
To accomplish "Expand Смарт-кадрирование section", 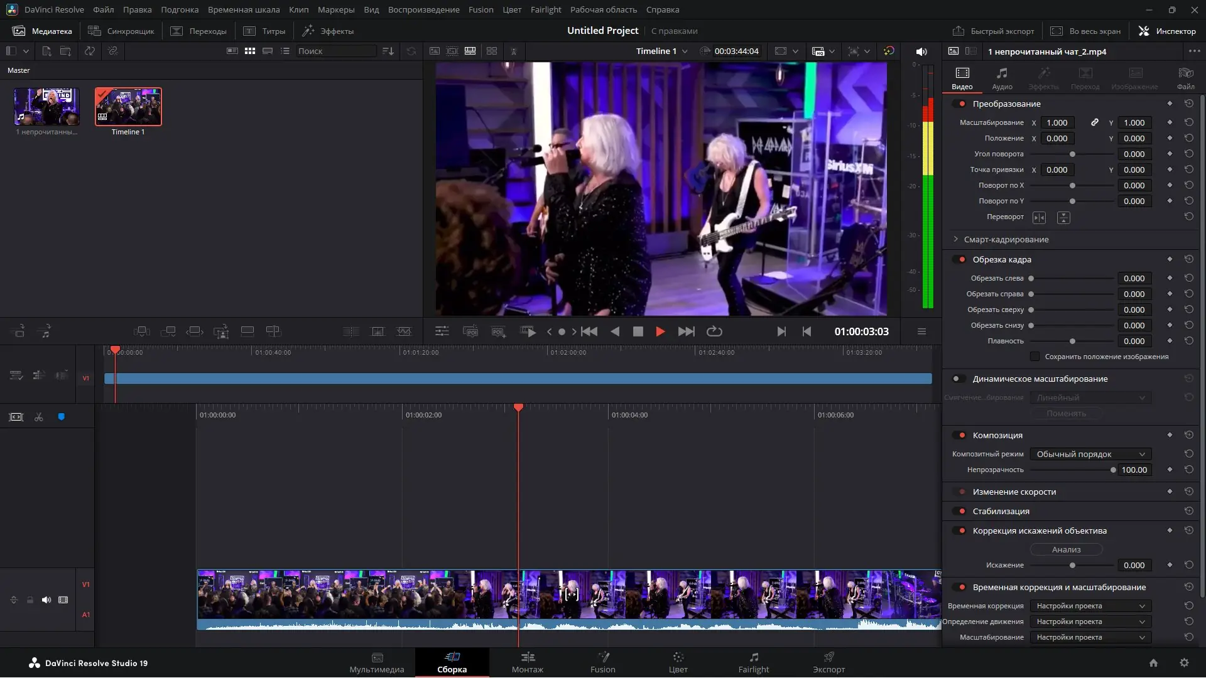I will [956, 240].
